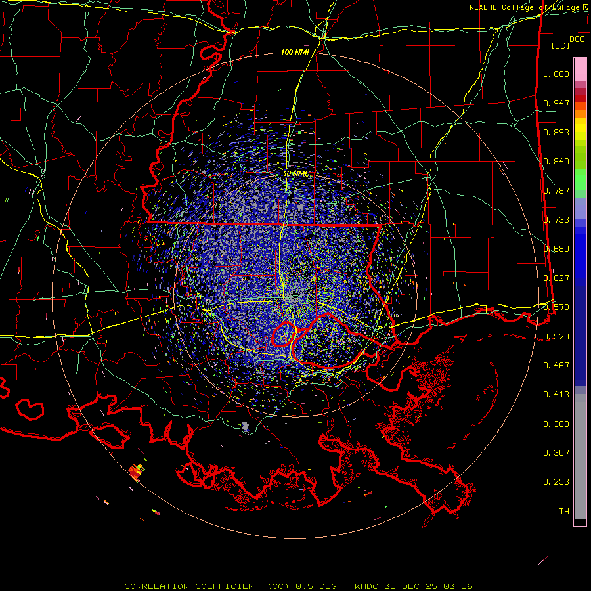
Task: Click the DCC label above the color scale
Action: [x=577, y=39]
